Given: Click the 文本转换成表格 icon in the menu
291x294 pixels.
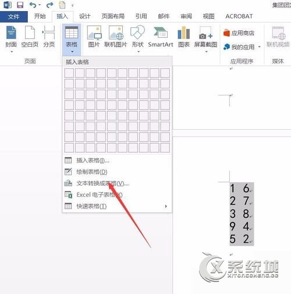Looking at the screenshot, I should tap(68, 183).
